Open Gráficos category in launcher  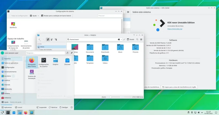pyautogui.click(x=11, y=80)
